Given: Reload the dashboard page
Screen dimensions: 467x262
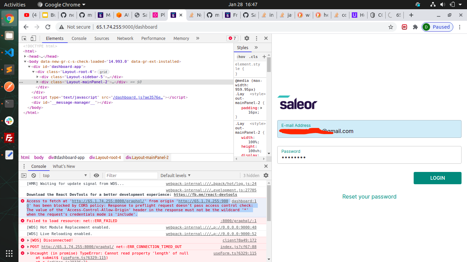Looking at the screenshot, I should click(48, 27).
